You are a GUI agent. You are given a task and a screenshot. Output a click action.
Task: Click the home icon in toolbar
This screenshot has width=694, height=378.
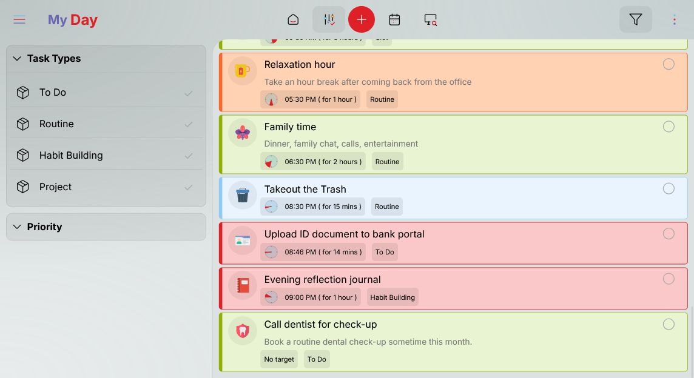point(293,20)
